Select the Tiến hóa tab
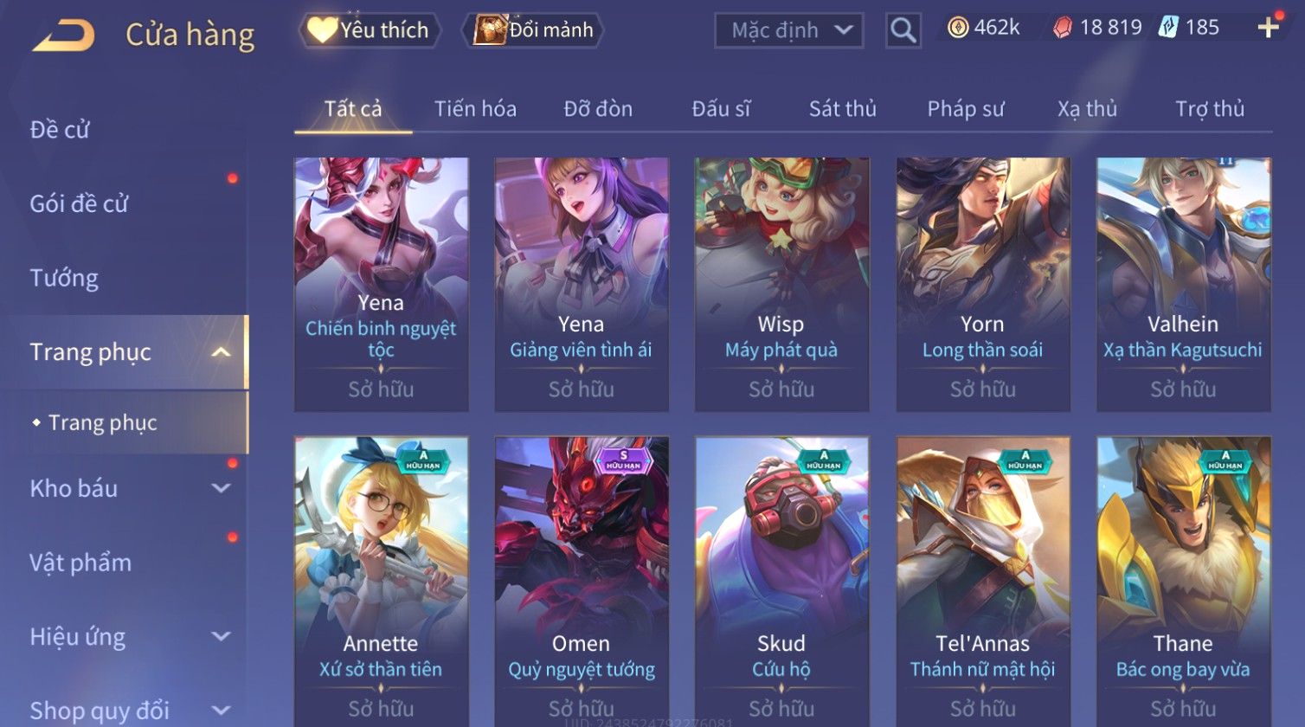The width and height of the screenshot is (1305, 727). (475, 109)
